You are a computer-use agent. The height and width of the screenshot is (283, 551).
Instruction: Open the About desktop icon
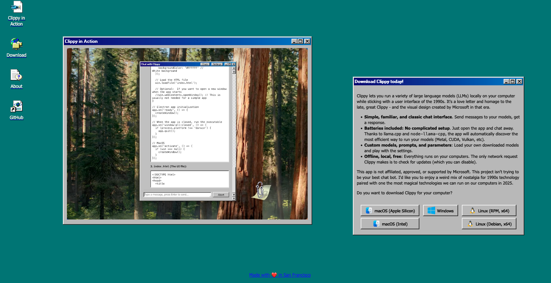pos(17,79)
